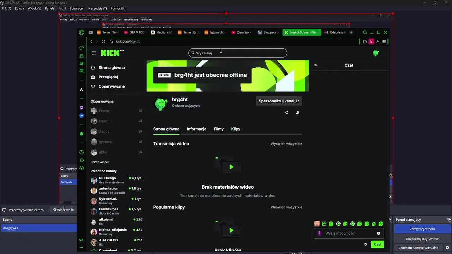The image size is (452, 254).
Task: Open OBS Narzędzia menu
Action: point(97,8)
